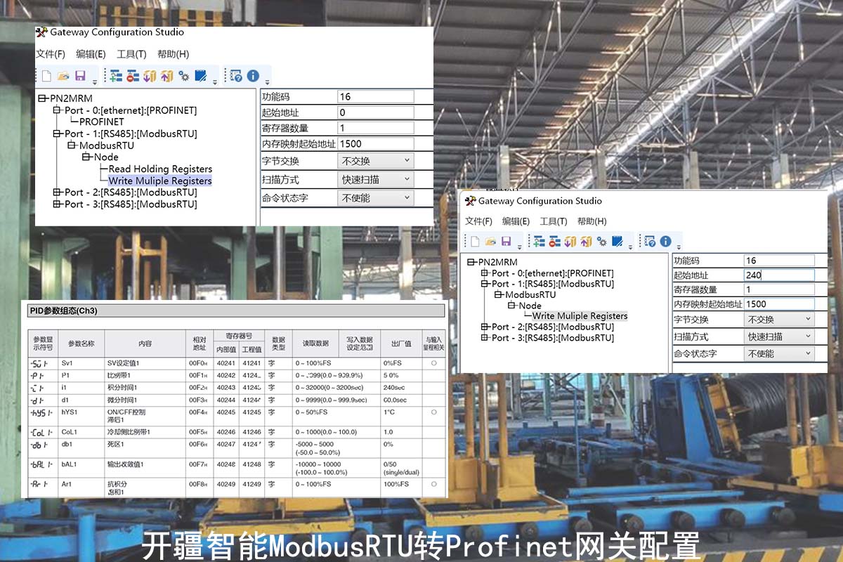
Task: Open the 命令状态字 dropdown in right window
Action: [779, 353]
